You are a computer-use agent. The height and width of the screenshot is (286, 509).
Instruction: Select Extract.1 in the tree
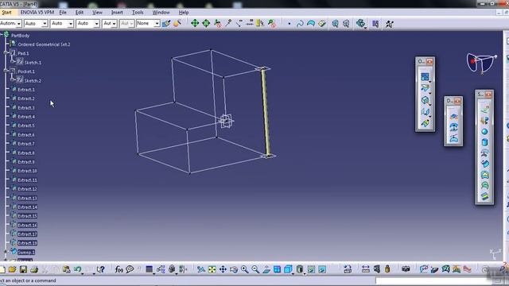26,90
